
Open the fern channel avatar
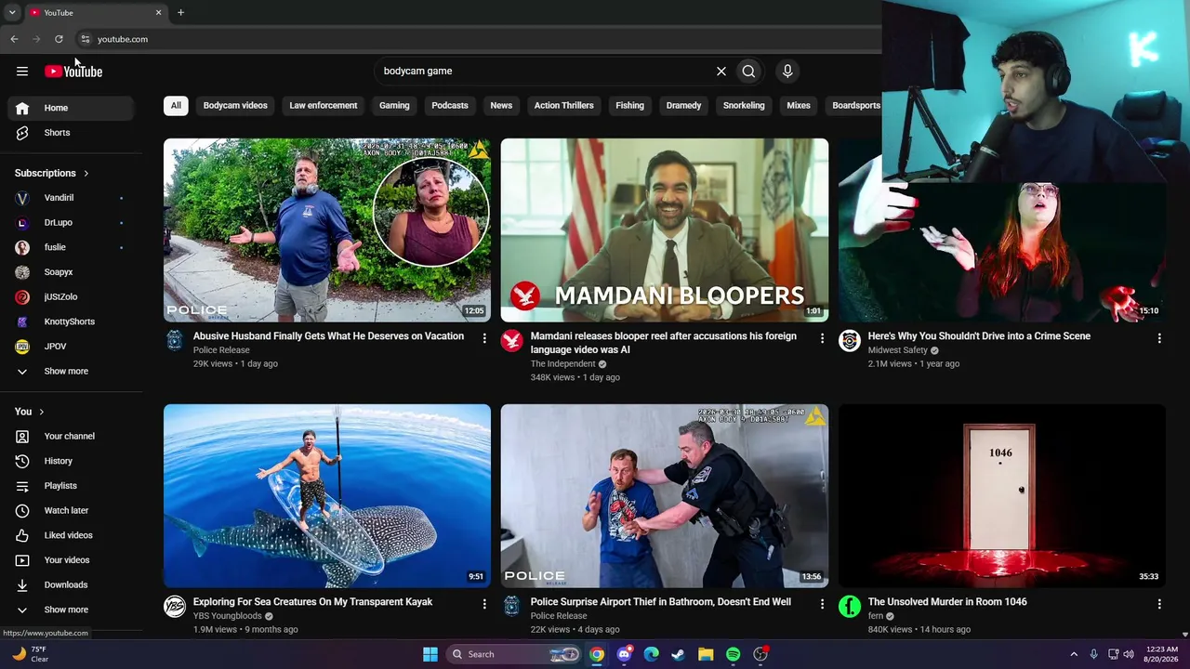coord(850,607)
